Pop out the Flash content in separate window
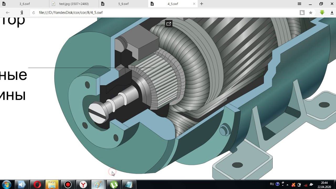 pos(169,24)
